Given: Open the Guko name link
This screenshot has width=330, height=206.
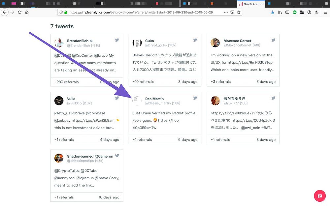Looking at the screenshot, I should [x=149, y=41].
